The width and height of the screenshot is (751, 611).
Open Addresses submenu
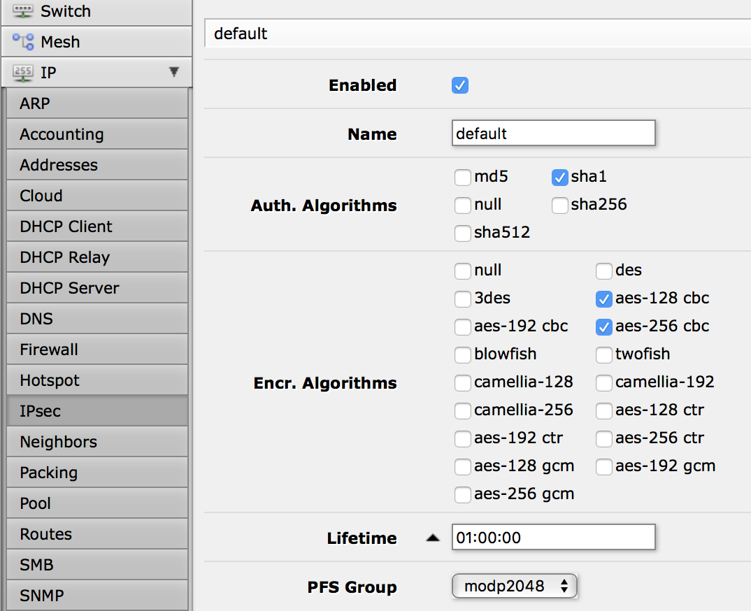(97, 165)
